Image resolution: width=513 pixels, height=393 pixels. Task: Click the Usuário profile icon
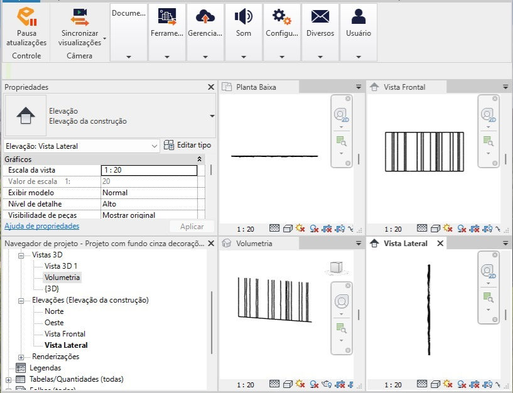point(358,17)
